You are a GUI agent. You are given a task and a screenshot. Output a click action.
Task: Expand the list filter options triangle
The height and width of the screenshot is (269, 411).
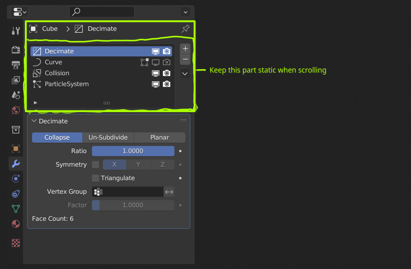point(35,103)
